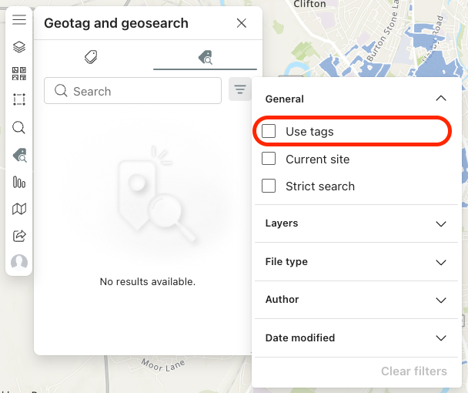
Task: Expand the File type filter section
Action: [440, 262]
